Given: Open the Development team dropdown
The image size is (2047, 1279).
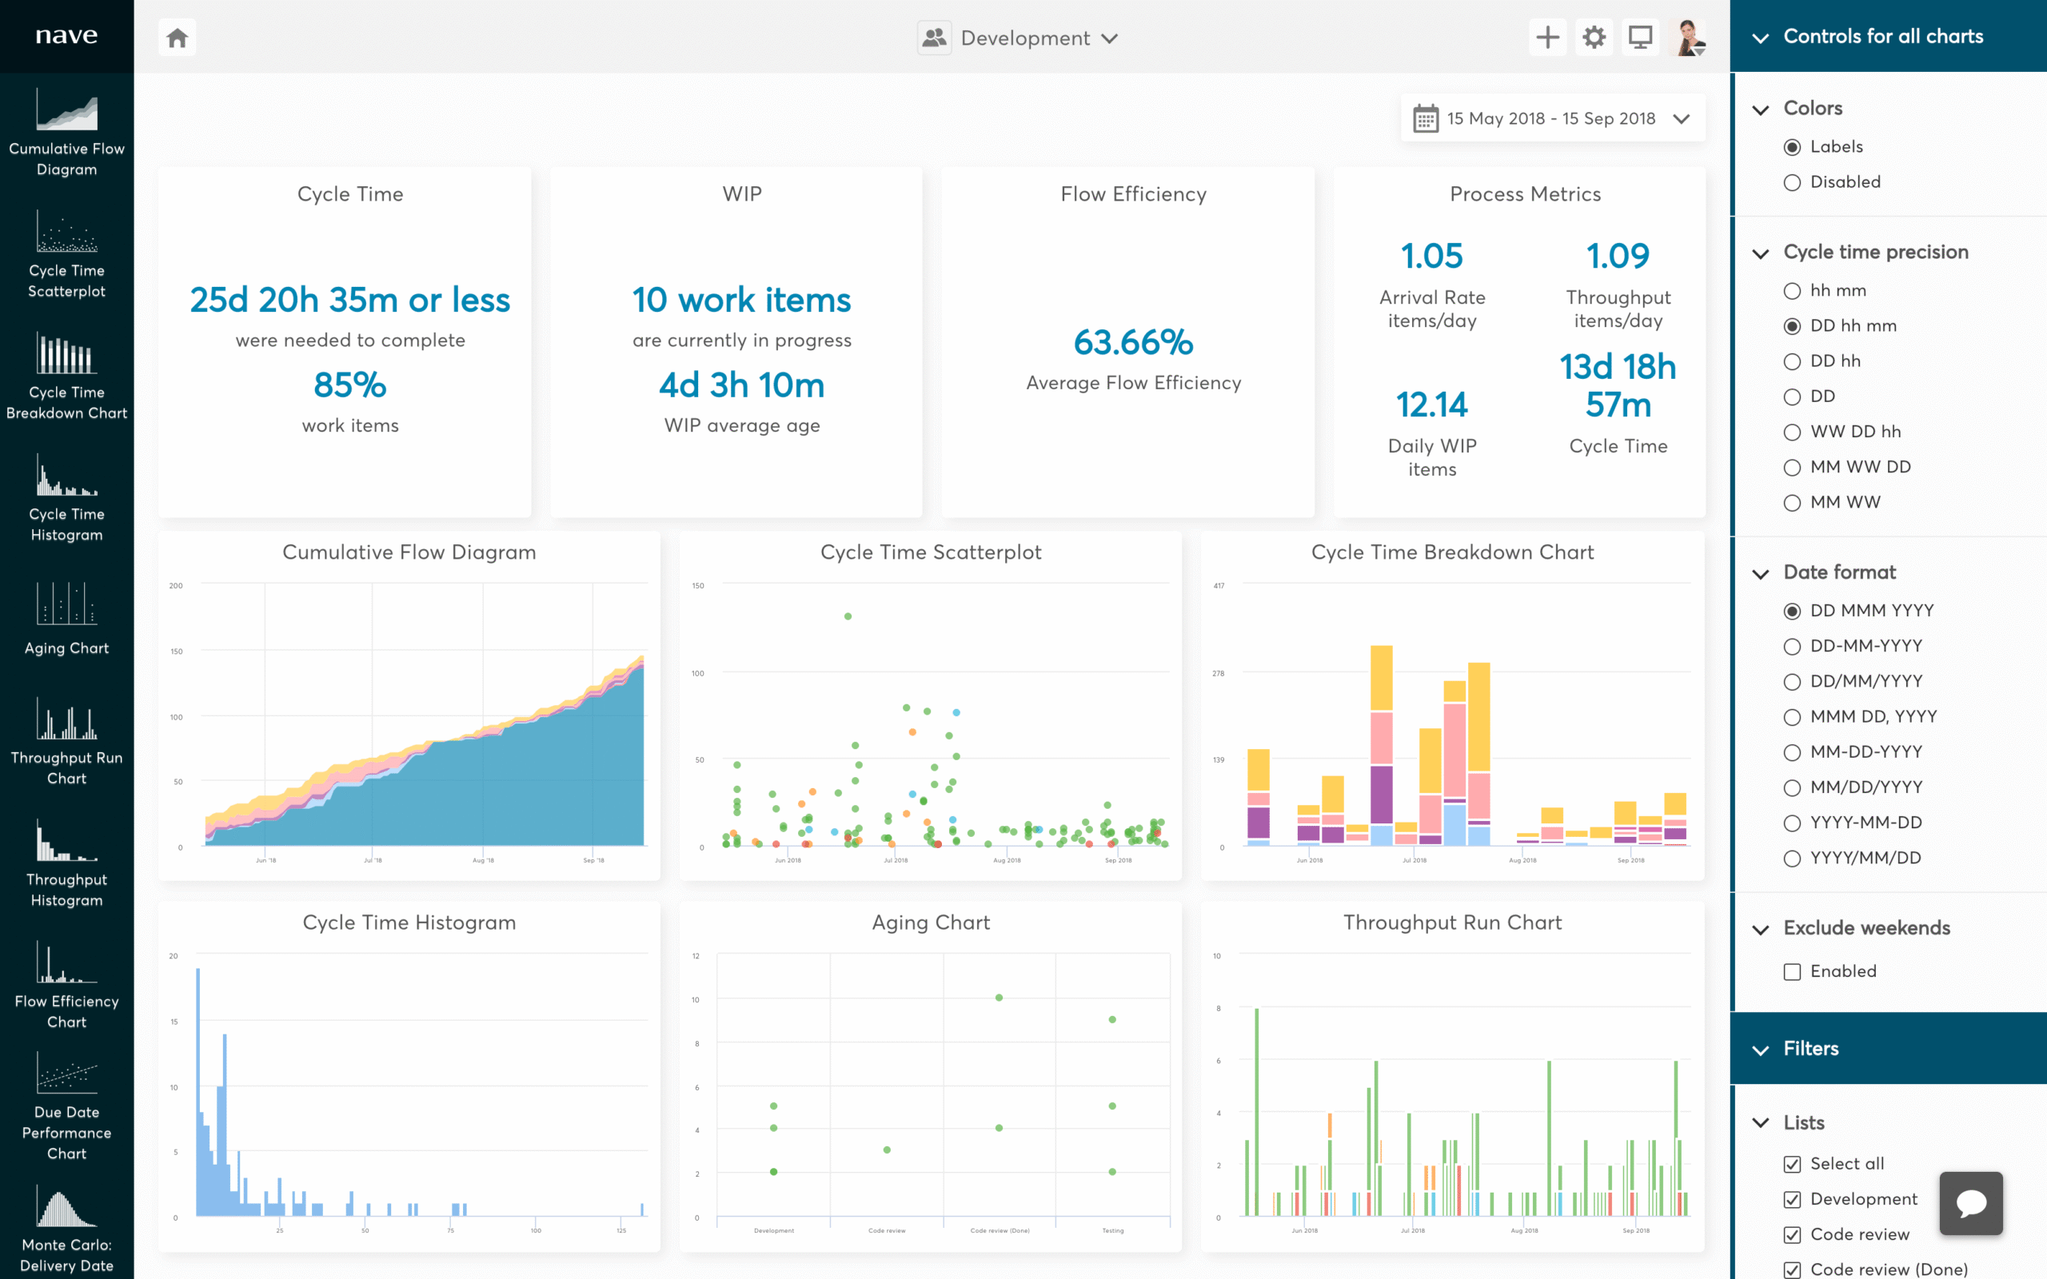Looking at the screenshot, I should coord(1019,38).
